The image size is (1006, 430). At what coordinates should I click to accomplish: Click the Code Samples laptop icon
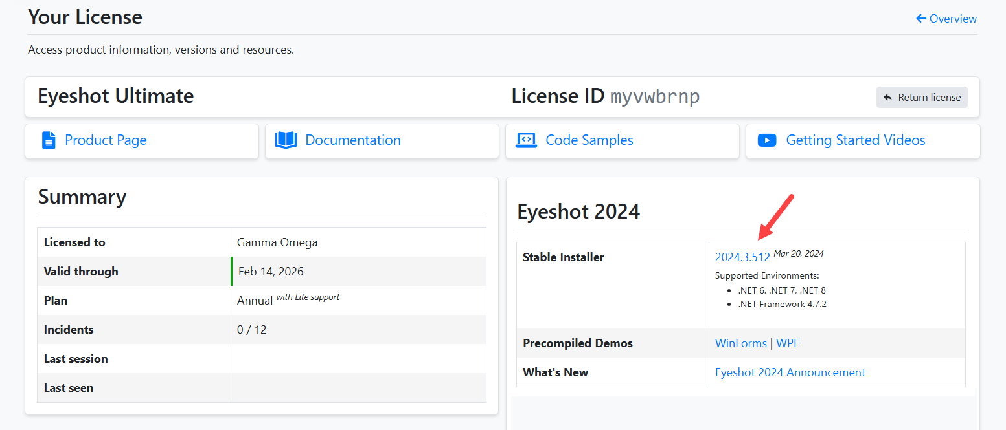[526, 140]
